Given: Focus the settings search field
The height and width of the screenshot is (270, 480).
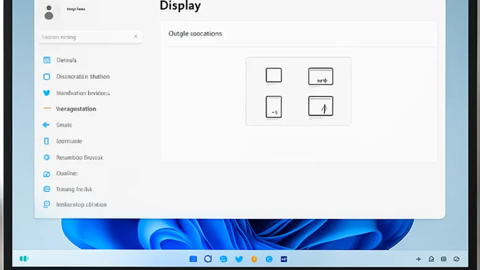Looking at the screenshot, I should [x=90, y=37].
